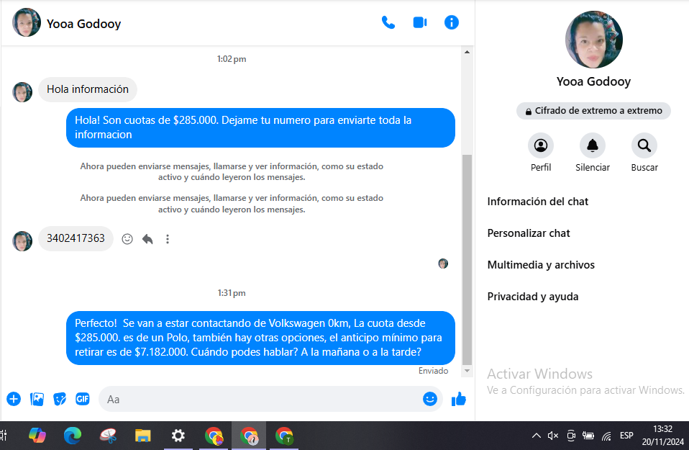The width and height of the screenshot is (689, 450).
Task: Open more options for 3402417363 message
Action: 168,239
